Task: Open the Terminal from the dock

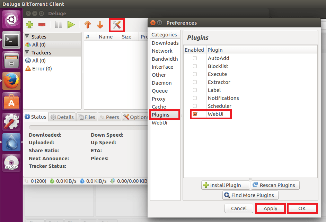Action: click(11, 41)
